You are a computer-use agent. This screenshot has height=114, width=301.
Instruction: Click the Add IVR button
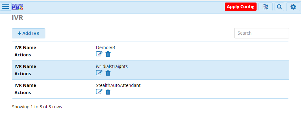pyautogui.click(x=28, y=33)
